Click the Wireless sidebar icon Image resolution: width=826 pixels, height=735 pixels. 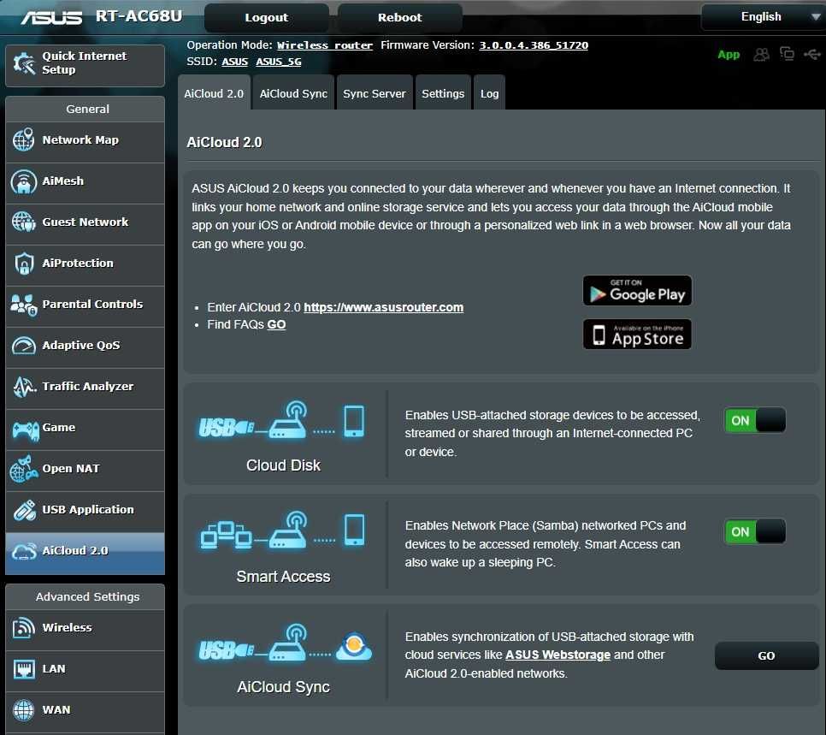tap(24, 628)
